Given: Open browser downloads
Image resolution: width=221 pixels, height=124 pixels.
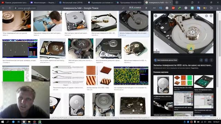Looking at the screenshot, I should 218,8.
